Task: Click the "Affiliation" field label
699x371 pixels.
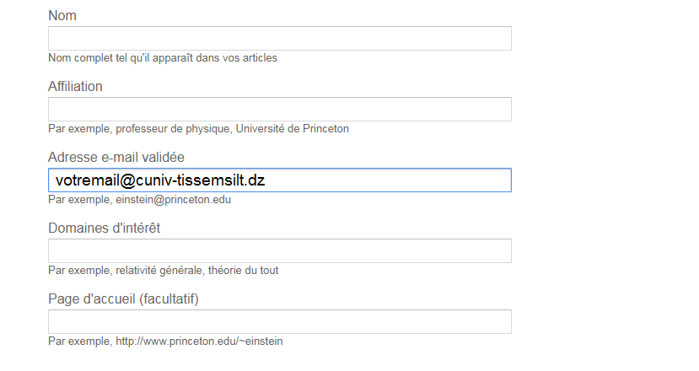Action: click(x=75, y=86)
